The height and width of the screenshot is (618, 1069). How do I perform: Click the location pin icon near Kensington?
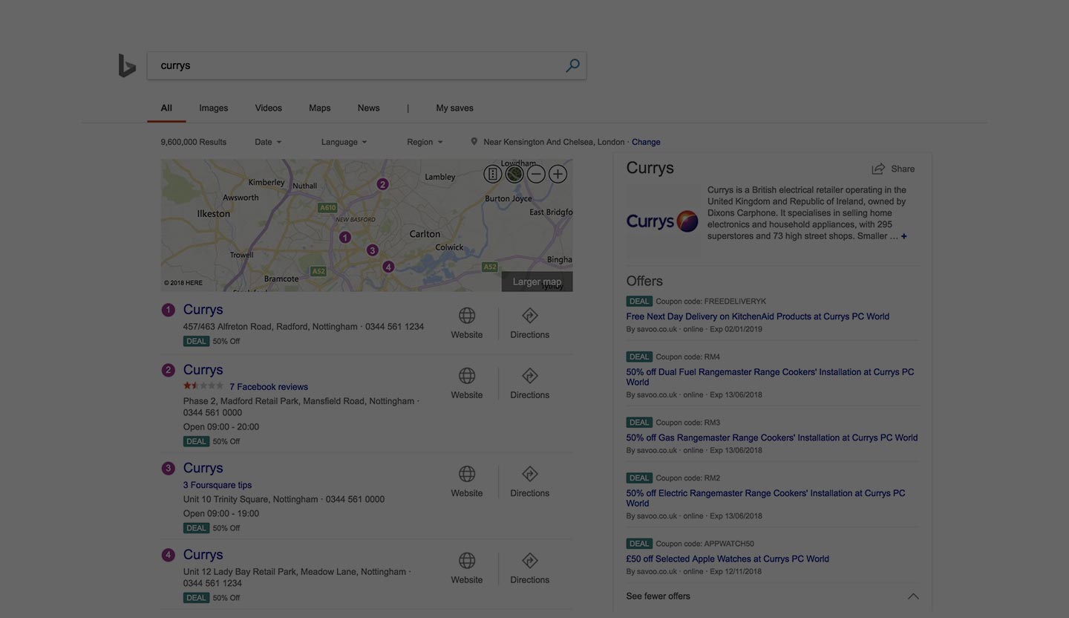(474, 141)
